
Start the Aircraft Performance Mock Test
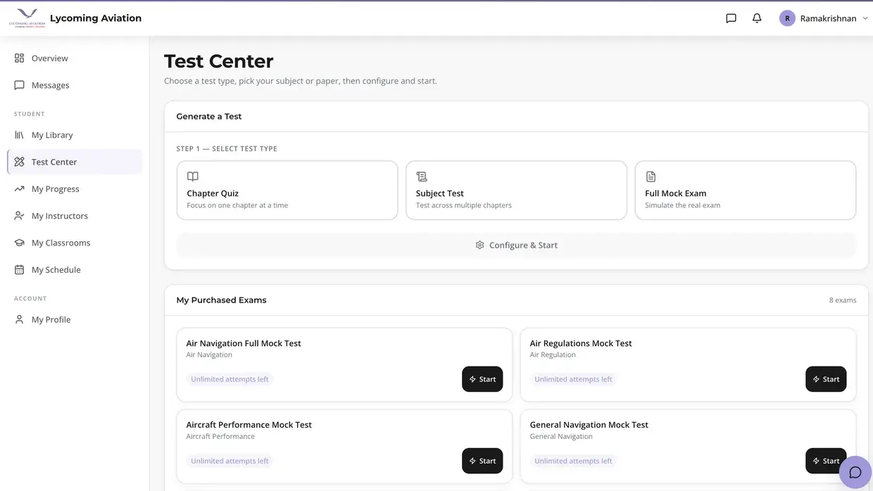(482, 461)
